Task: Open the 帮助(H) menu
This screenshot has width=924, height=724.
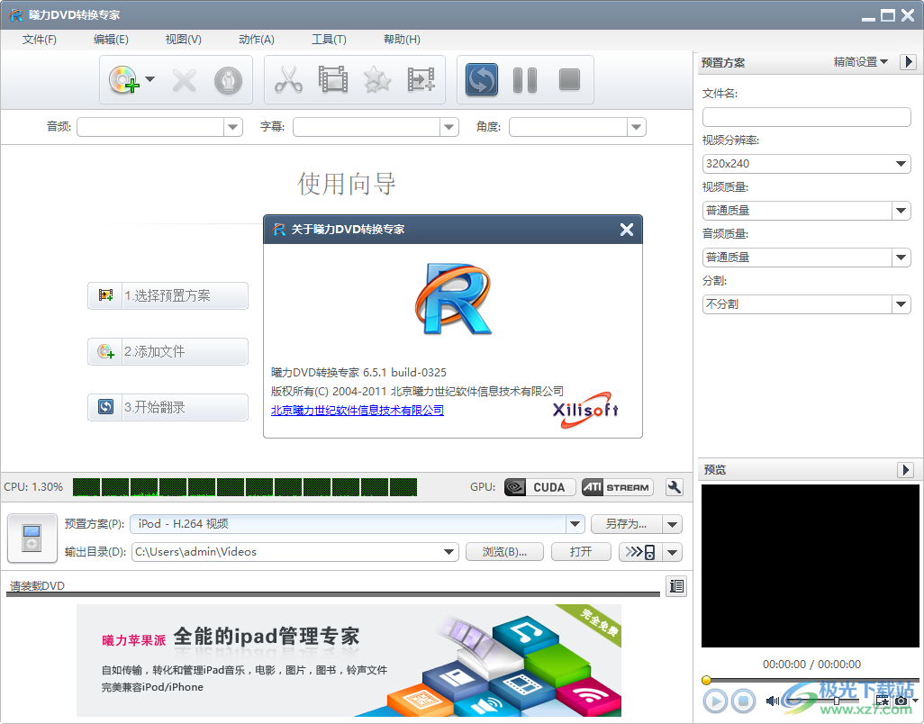Action: click(x=402, y=40)
